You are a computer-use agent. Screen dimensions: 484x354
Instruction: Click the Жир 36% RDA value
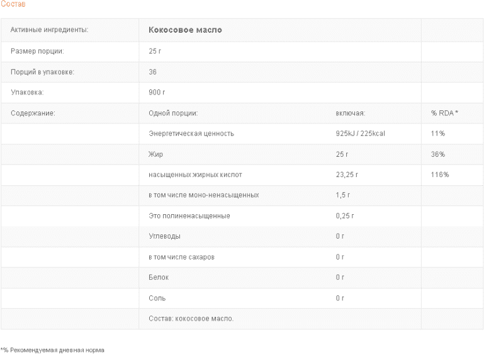[x=438, y=154]
